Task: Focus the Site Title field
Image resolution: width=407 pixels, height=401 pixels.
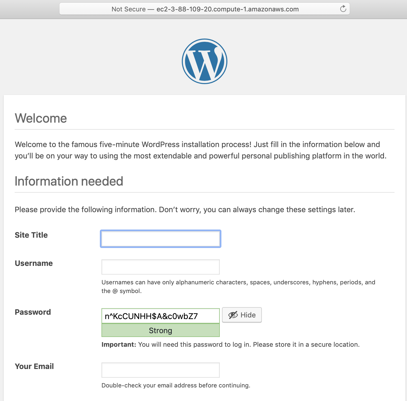Action: tap(161, 239)
